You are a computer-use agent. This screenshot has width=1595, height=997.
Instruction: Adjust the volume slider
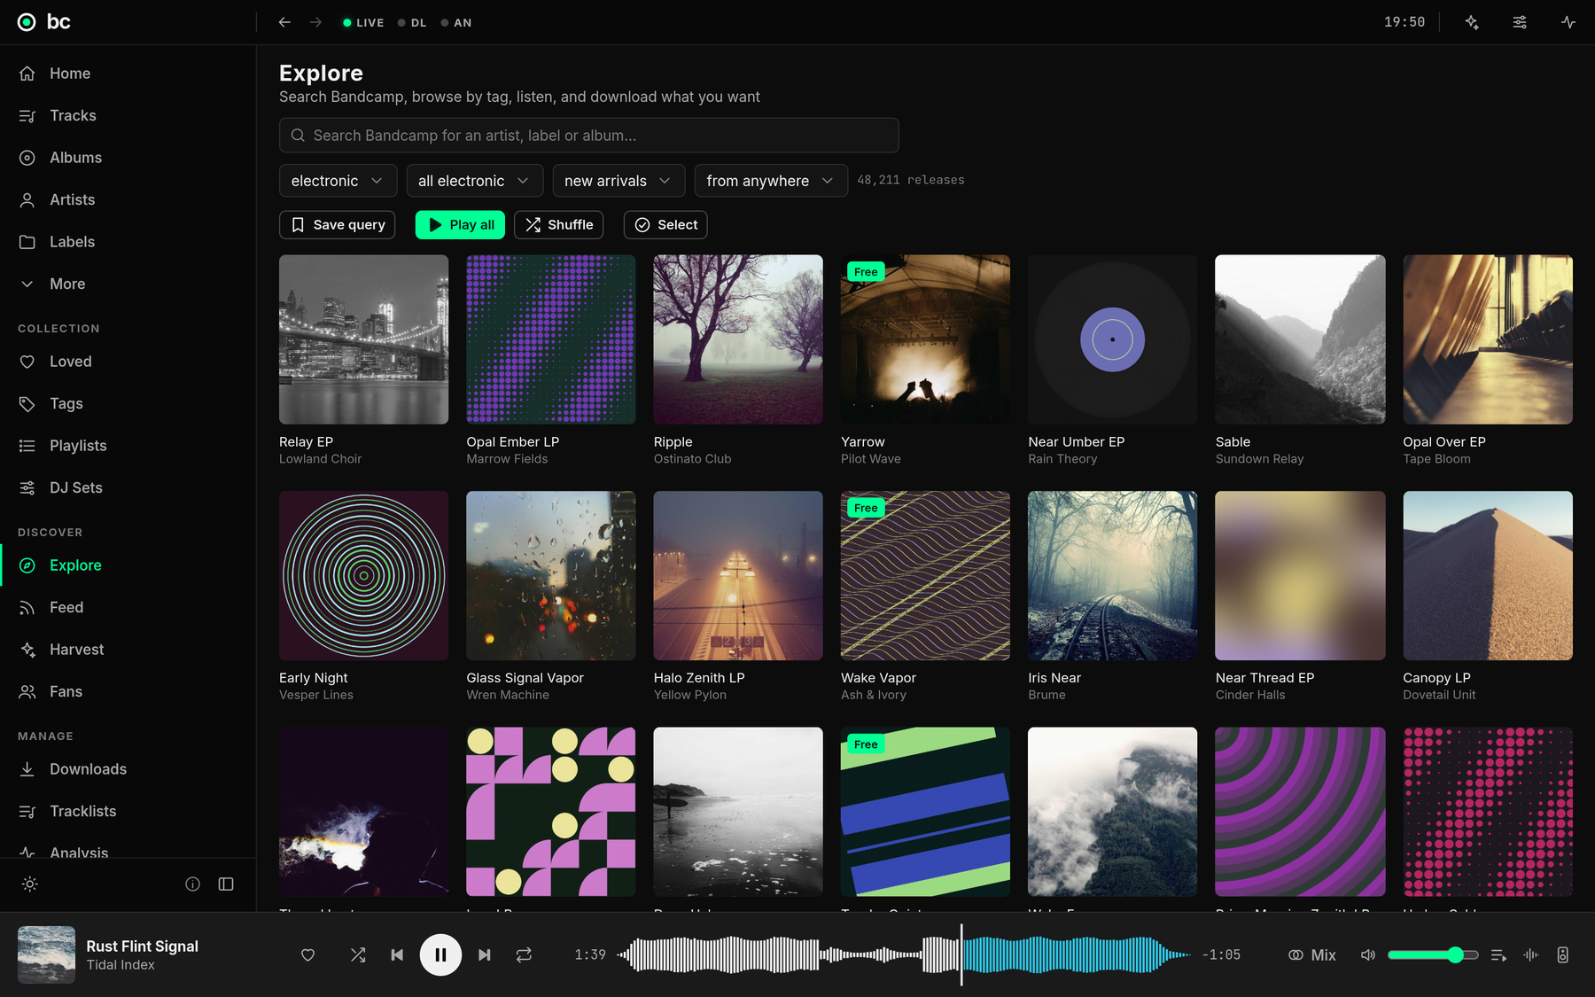click(1433, 954)
